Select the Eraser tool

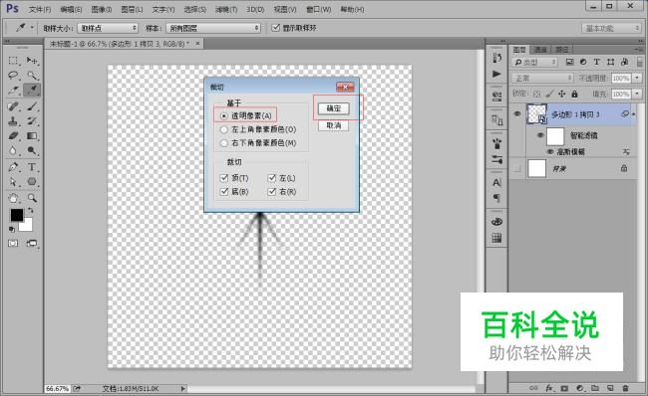13,135
